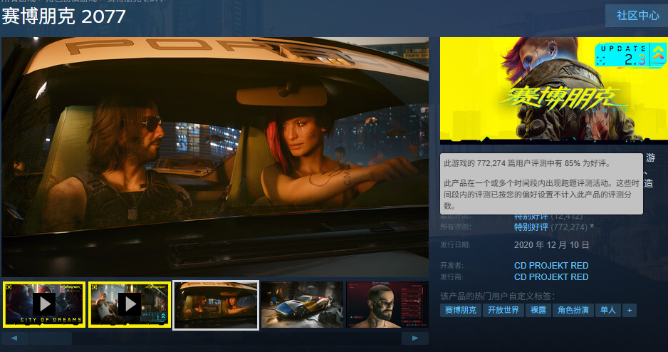Open the 开放世界 tag
This screenshot has height=352, width=668.
(503, 310)
